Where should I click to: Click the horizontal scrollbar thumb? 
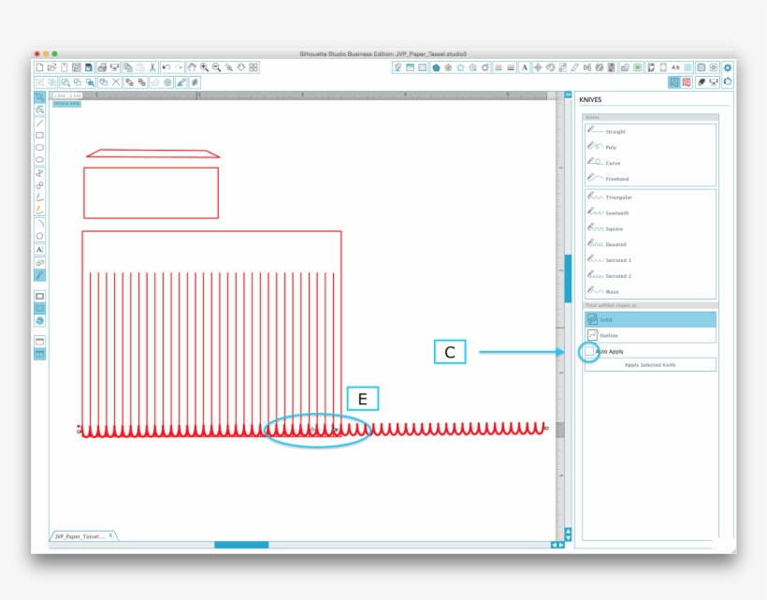tap(241, 545)
